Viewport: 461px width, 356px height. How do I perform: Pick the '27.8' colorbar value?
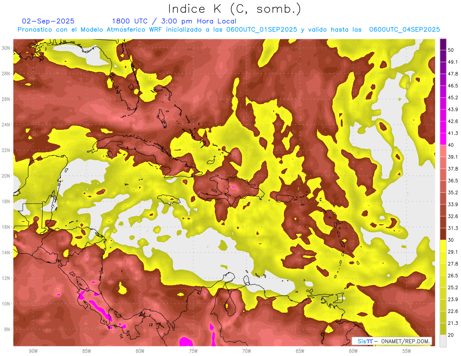[x=453, y=264]
